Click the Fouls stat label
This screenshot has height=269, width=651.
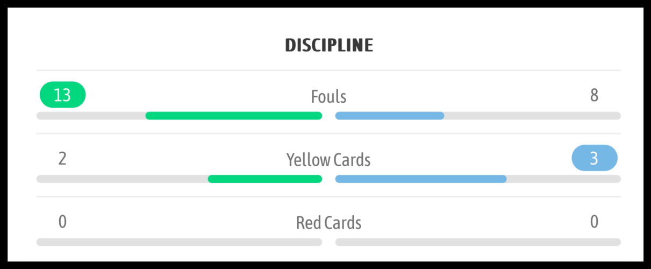[328, 97]
